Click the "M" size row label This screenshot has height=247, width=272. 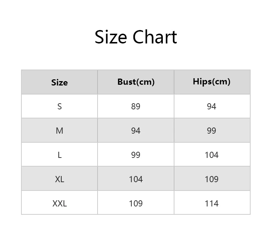pos(59,131)
